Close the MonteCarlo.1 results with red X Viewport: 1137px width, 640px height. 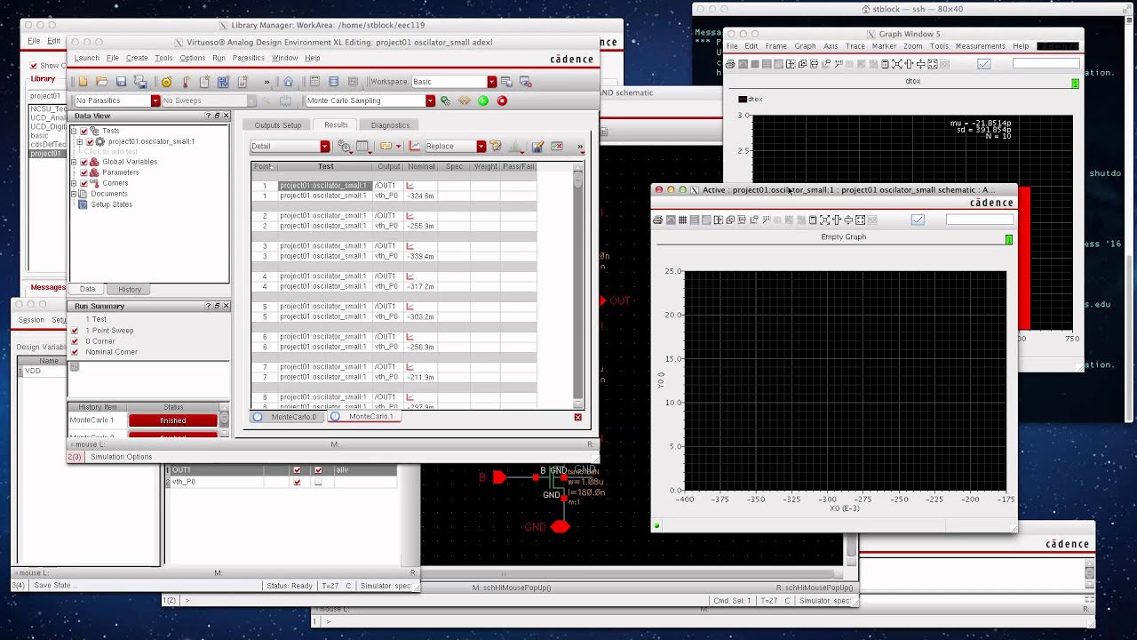[578, 417]
